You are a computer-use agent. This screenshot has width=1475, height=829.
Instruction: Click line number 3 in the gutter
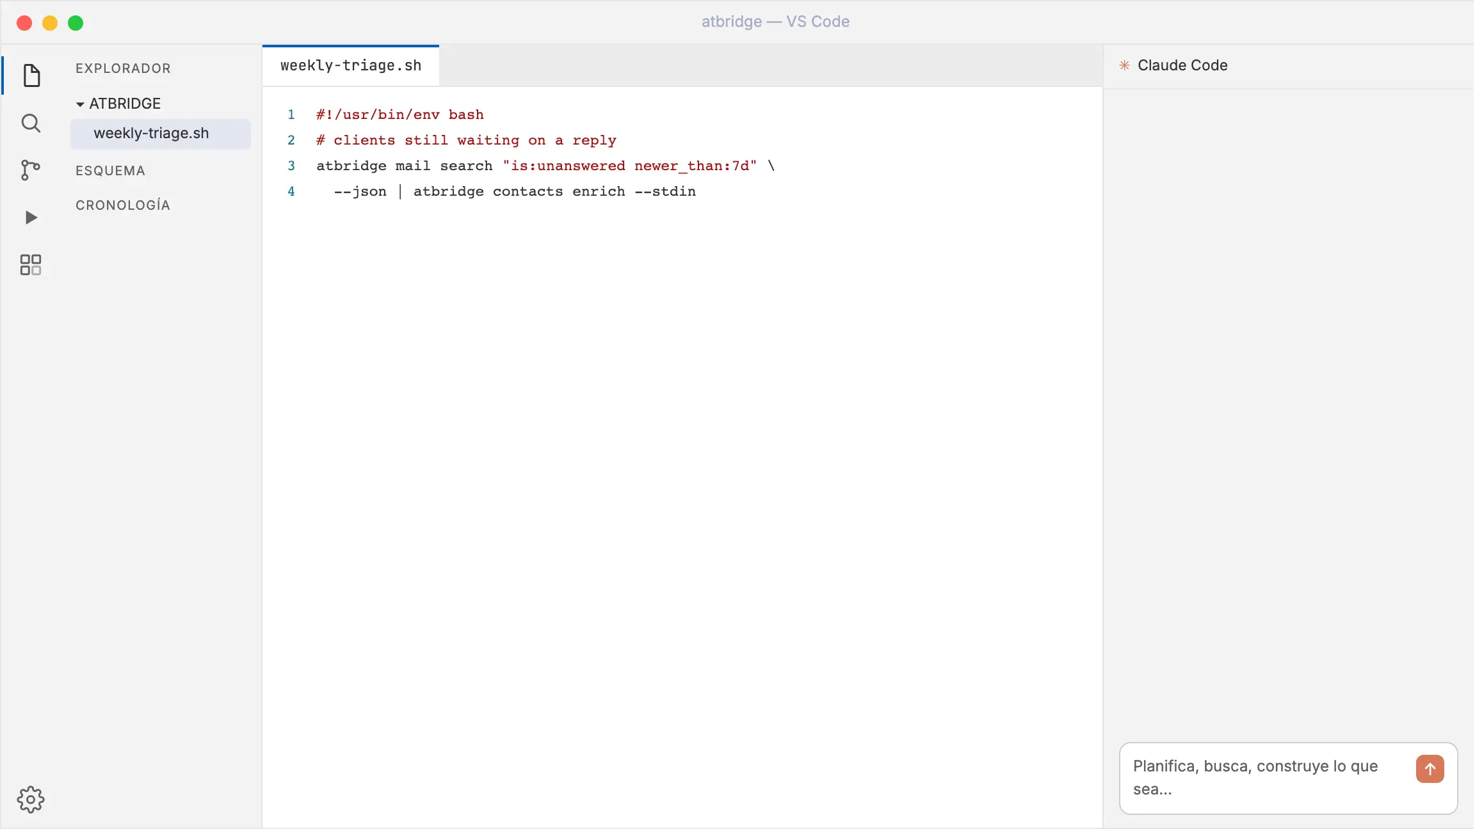291,166
